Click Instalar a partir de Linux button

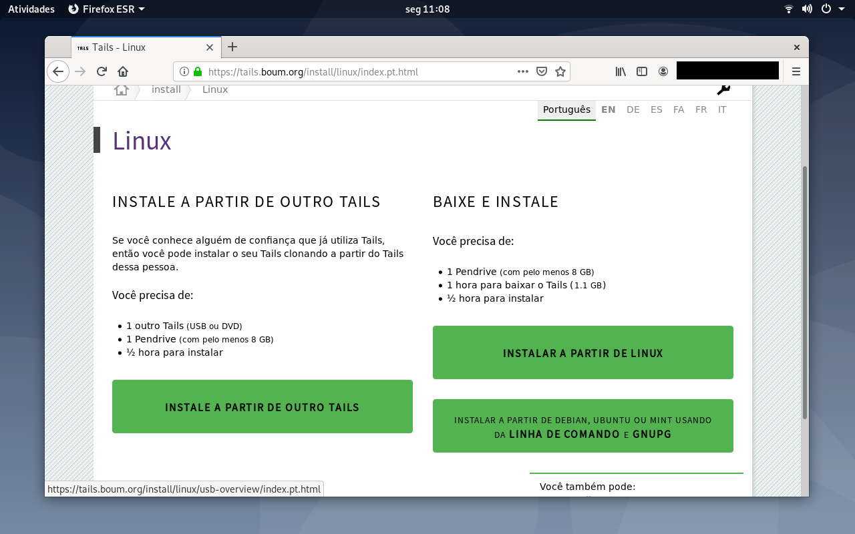pyautogui.click(x=583, y=352)
